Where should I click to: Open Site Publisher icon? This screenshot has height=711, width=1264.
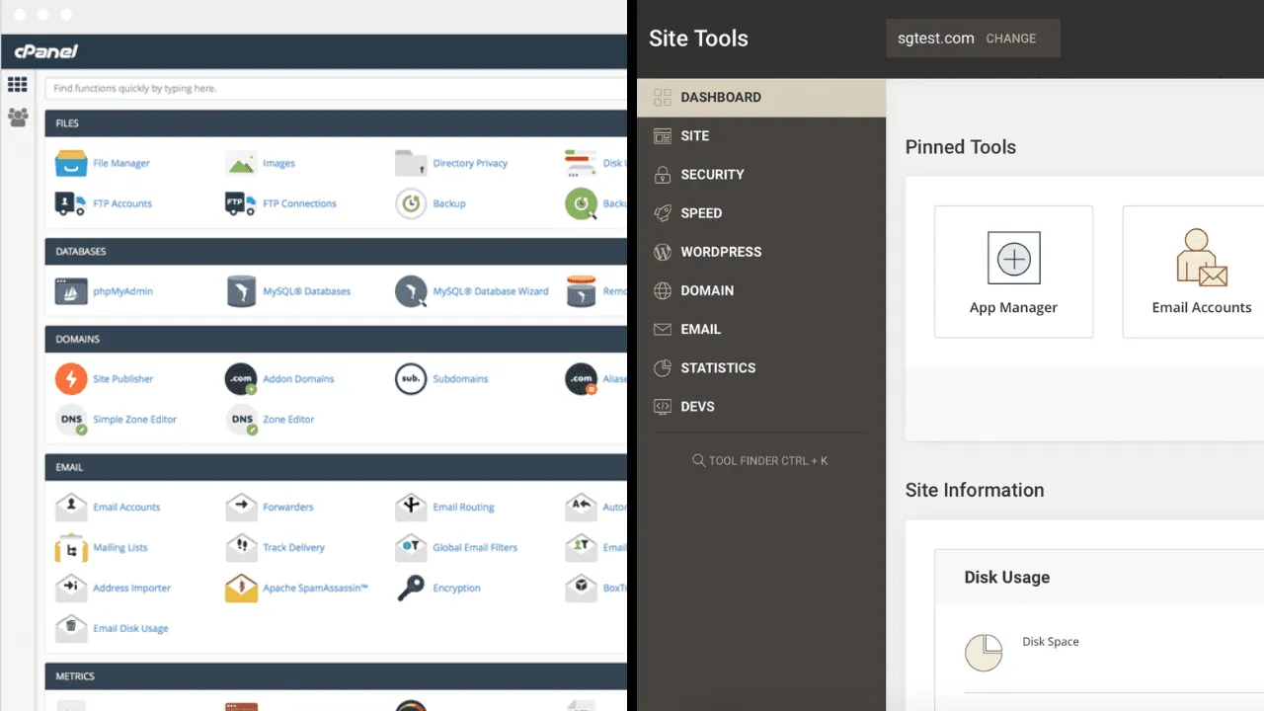pos(71,378)
